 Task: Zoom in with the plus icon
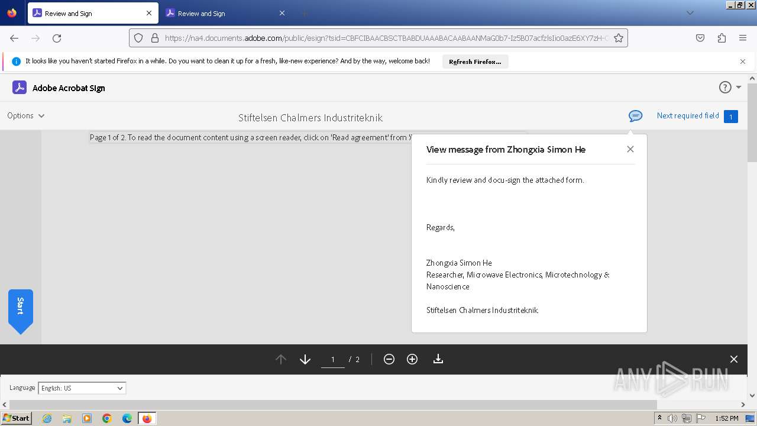pyautogui.click(x=412, y=359)
